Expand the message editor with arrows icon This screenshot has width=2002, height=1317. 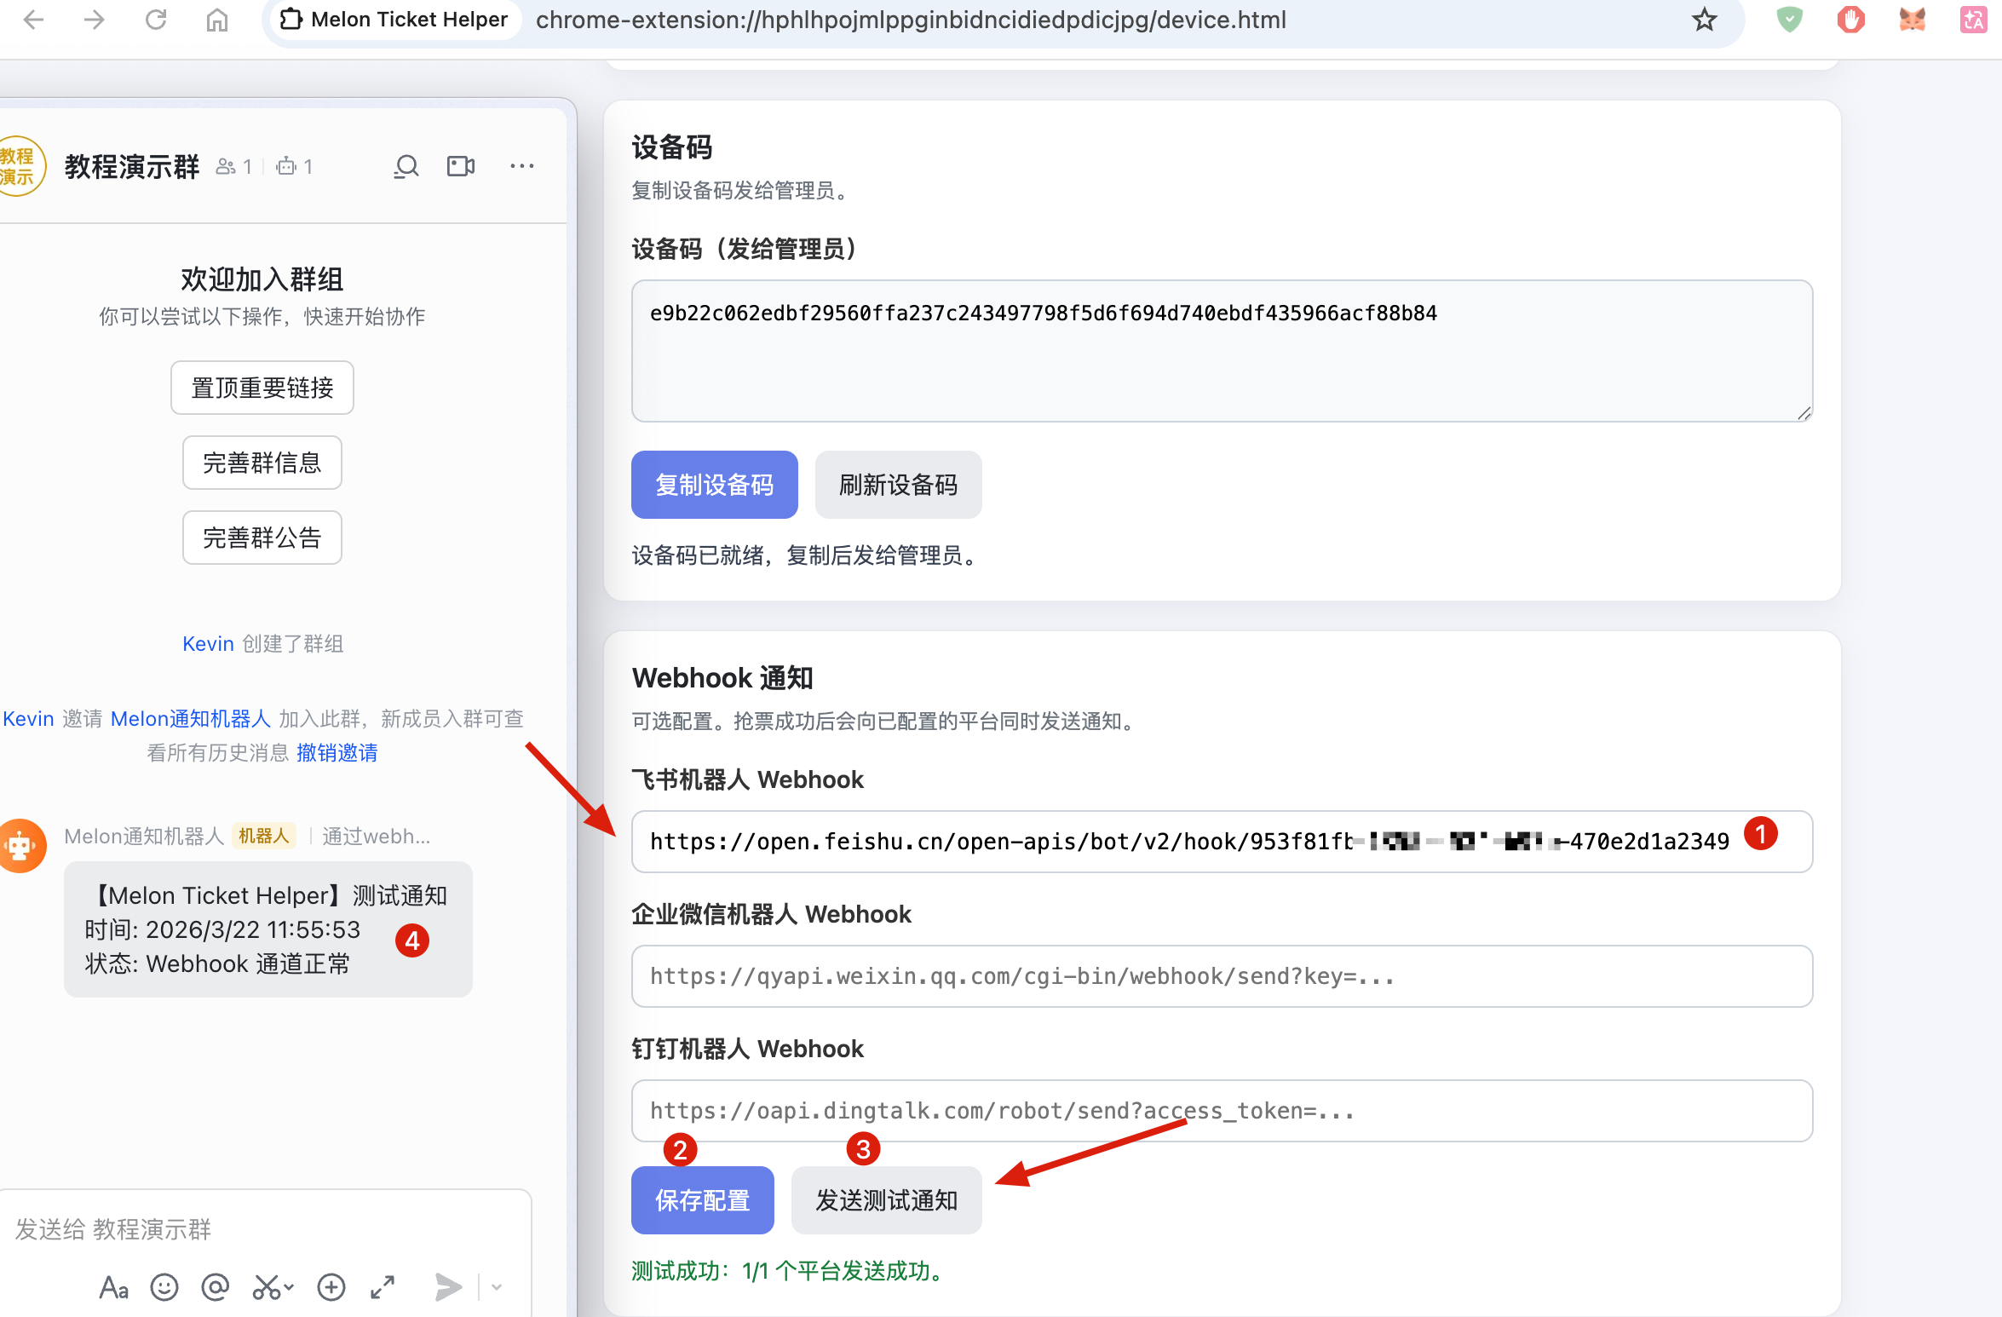(x=383, y=1287)
